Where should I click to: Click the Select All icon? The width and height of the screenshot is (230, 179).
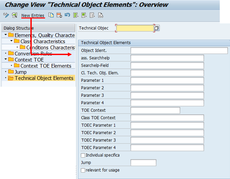coord(76,15)
